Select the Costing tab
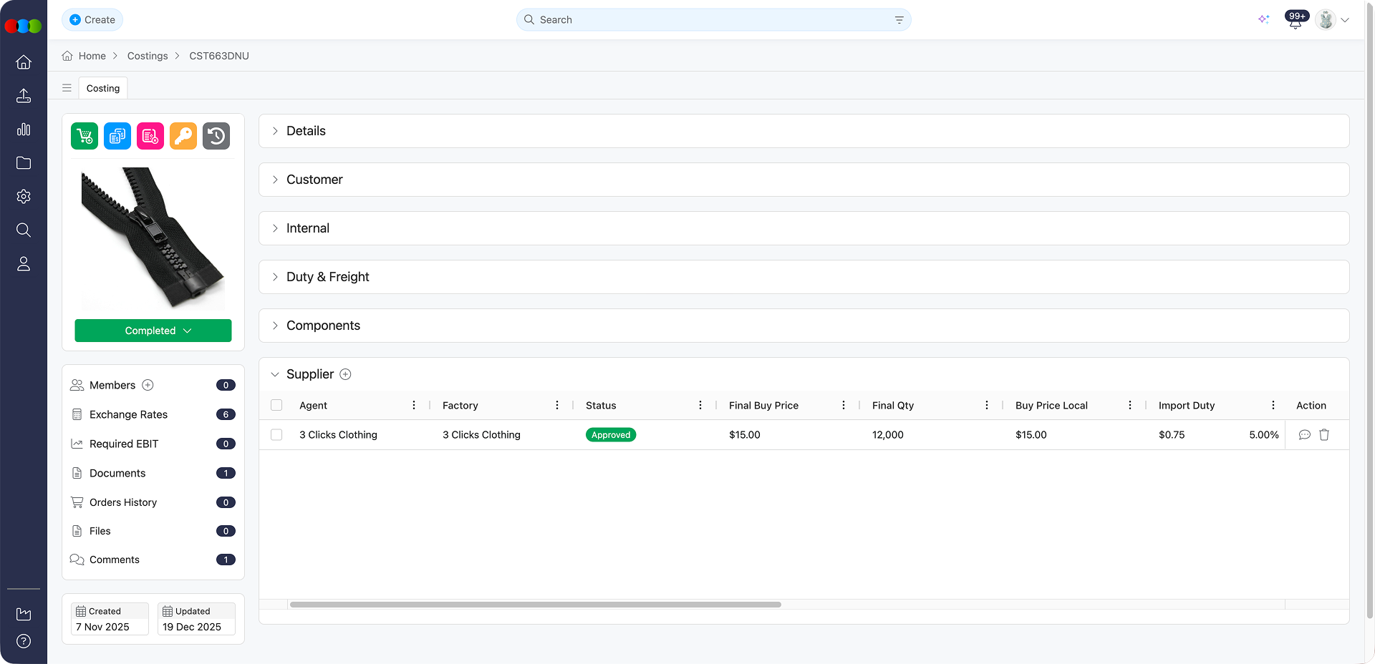Viewport: 1375px width, 664px height. pyautogui.click(x=103, y=88)
